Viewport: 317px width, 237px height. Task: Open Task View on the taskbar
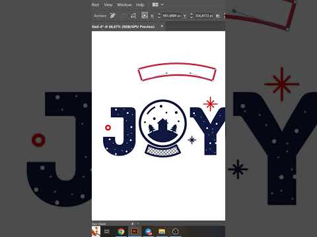tap(107, 231)
